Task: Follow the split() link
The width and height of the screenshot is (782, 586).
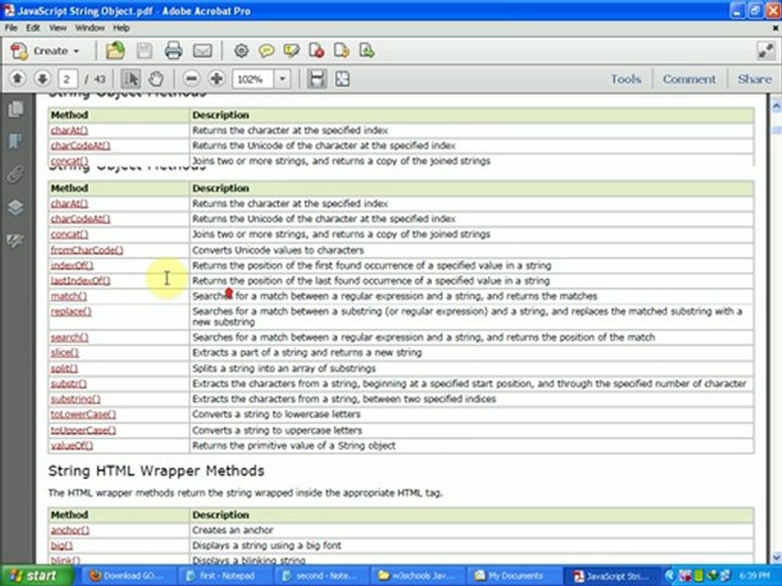Action: click(64, 369)
